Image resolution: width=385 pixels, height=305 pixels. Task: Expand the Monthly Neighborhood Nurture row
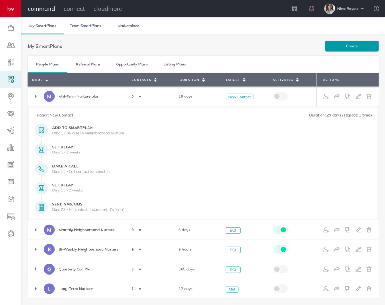[36, 230]
